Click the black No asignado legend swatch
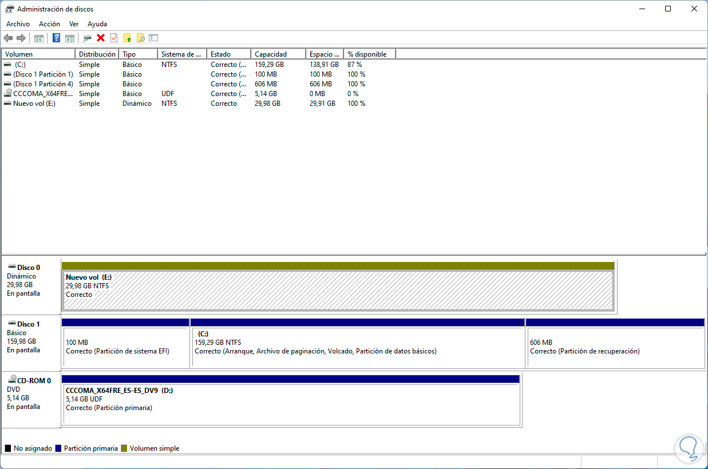 (x=8, y=448)
